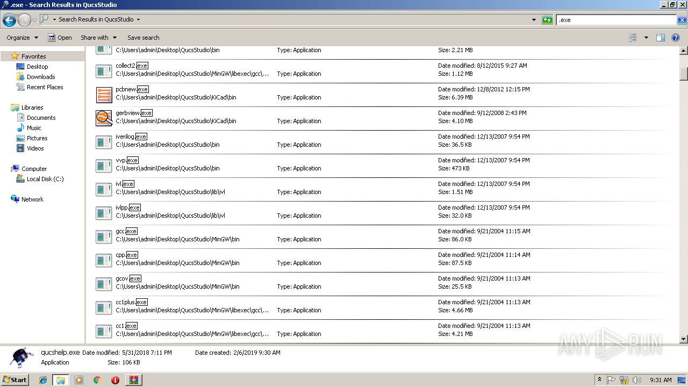
Task: Open the Videos library
Action: pyautogui.click(x=35, y=148)
